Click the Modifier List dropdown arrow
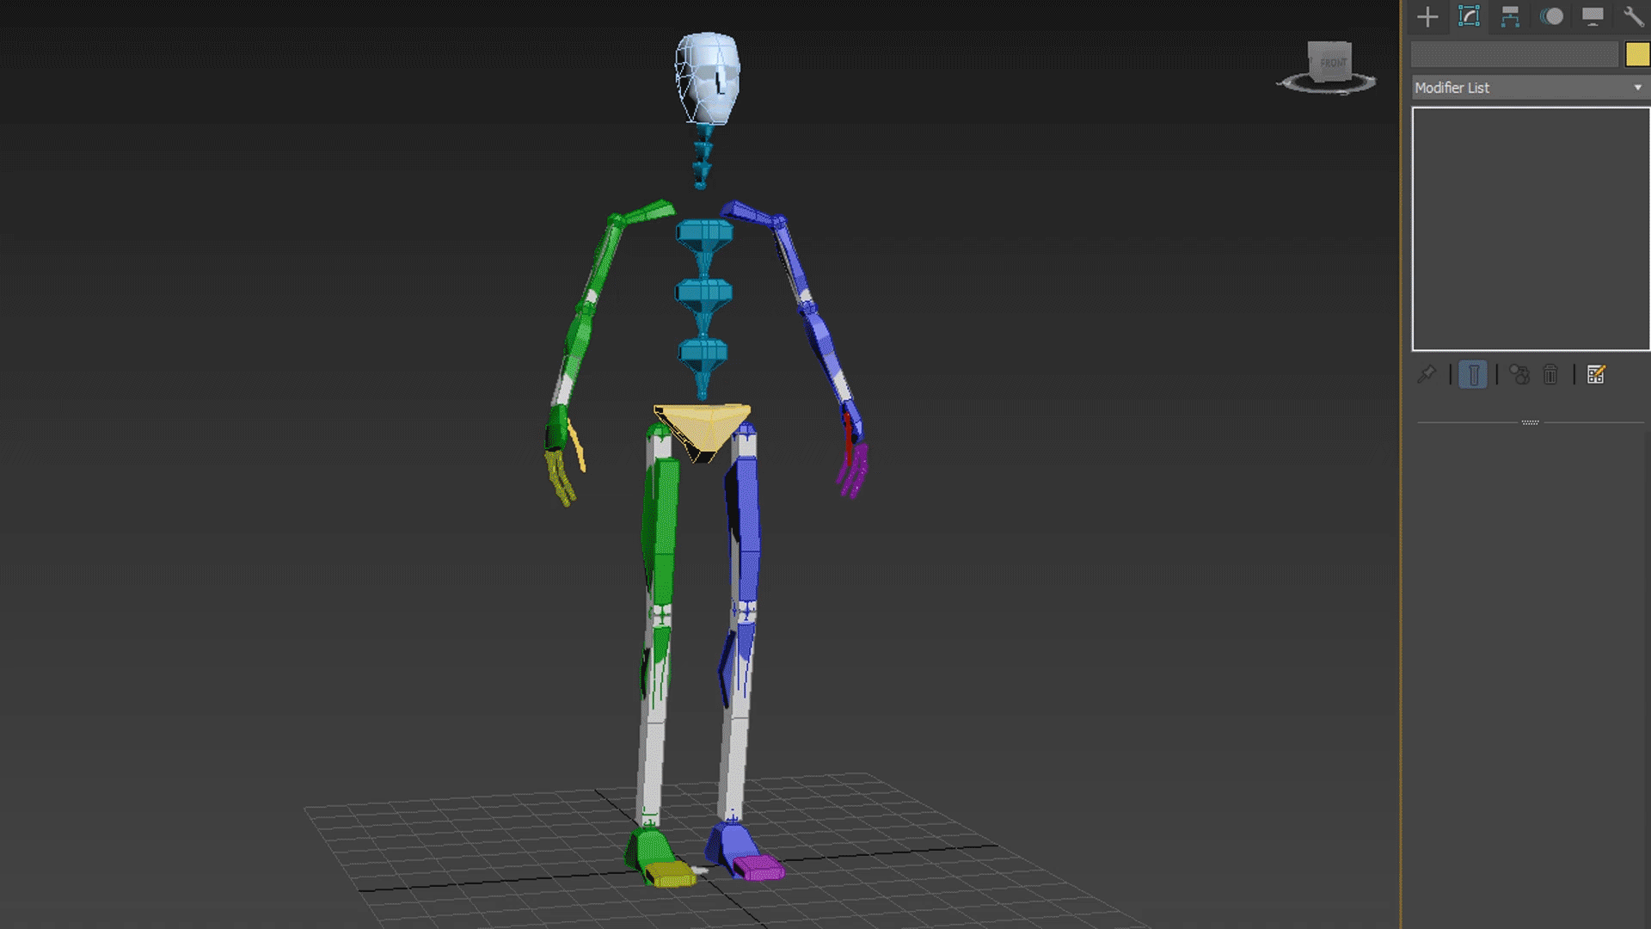The height and width of the screenshot is (929, 1651). click(x=1637, y=88)
